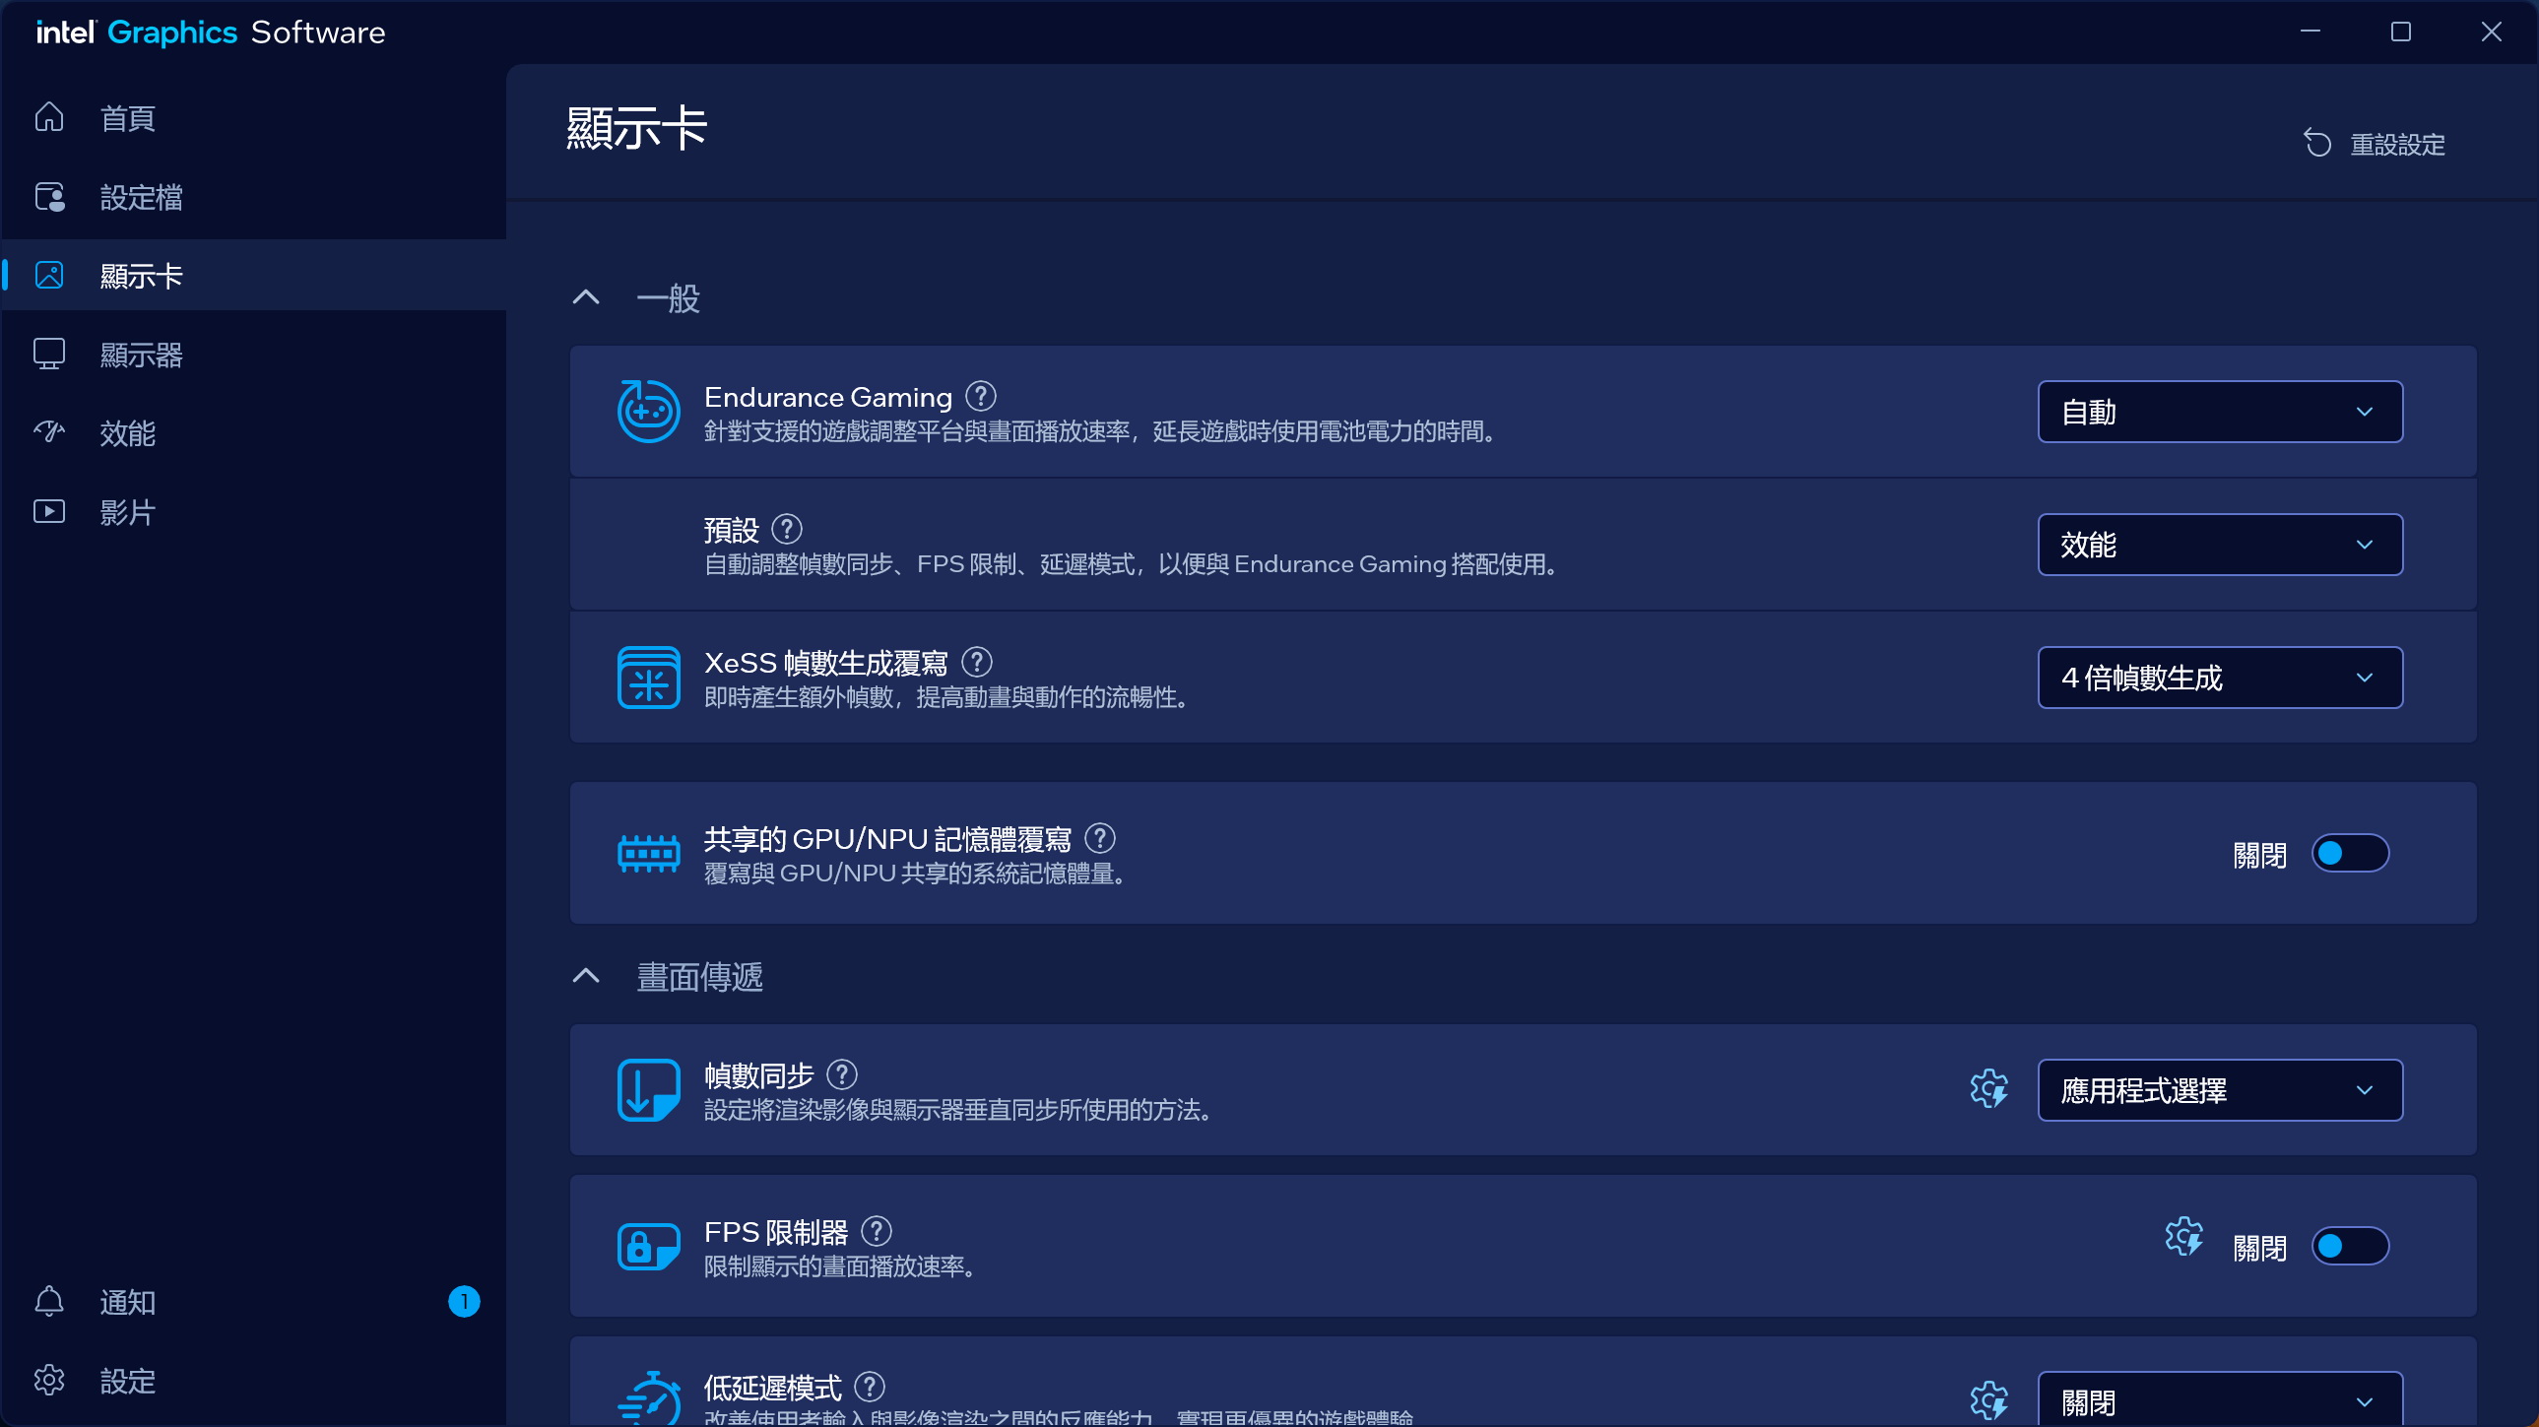Screen dimensions: 2539x1427
Task: Click the gear-lightning icon beside FPS 限制器 toggle
Action: click(x=2183, y=1236)
